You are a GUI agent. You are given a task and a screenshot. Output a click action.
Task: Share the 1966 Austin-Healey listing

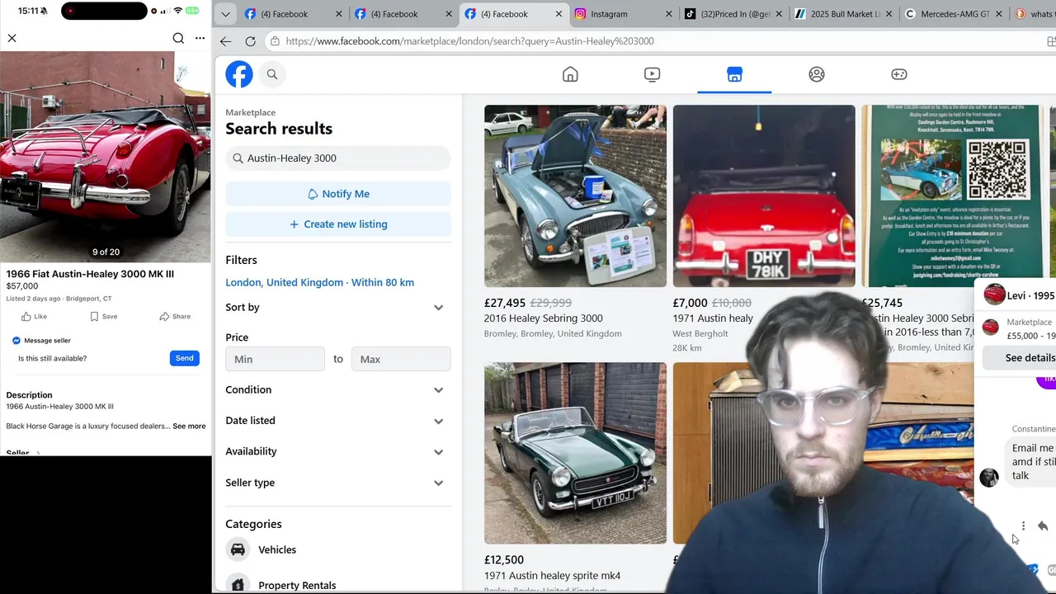175,316
